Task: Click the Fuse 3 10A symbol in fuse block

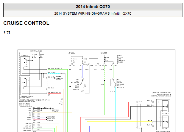Action: [105, 59]
